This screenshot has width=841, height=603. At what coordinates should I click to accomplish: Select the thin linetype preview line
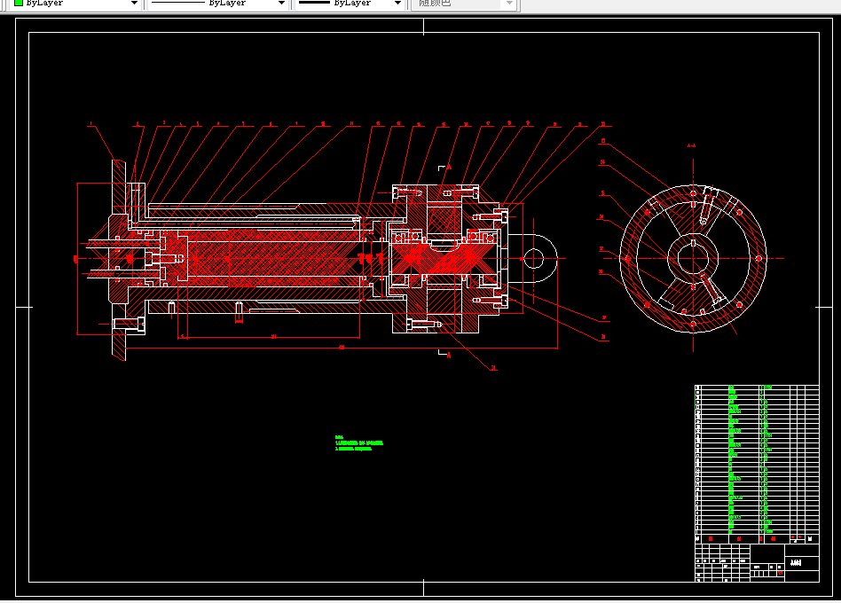click(178, 3)
